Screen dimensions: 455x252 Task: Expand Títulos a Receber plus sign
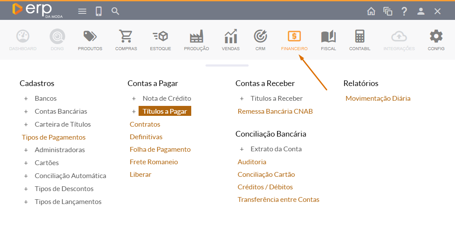pos(242,99)
